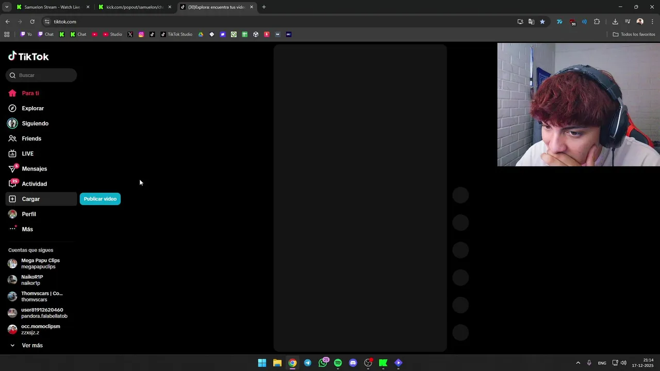Go back to previous page
Screen dimensions: 660x371
[7, 22]
